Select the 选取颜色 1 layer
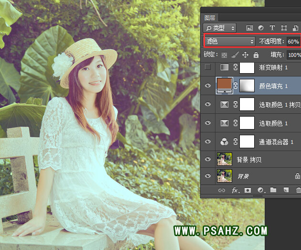 click(273, 123)
